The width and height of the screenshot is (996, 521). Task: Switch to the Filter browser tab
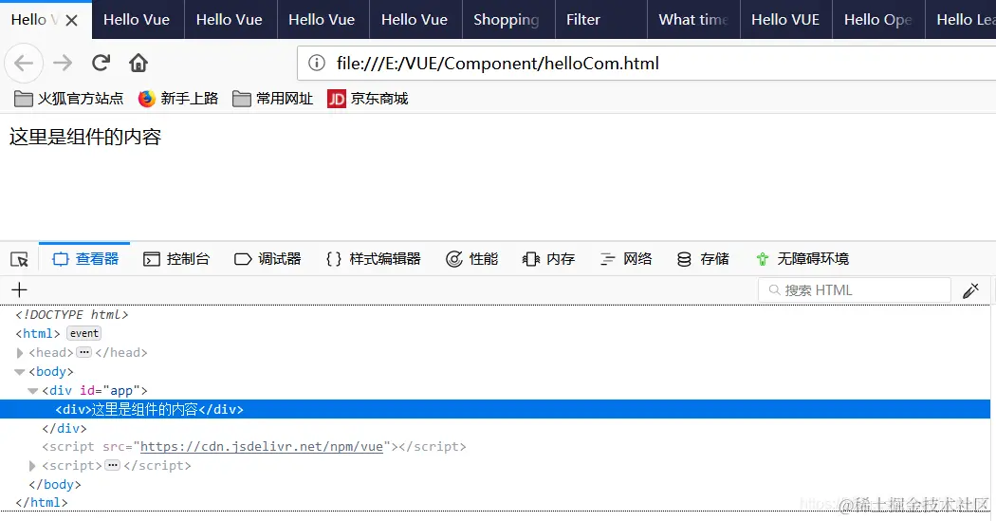(600, 20)
